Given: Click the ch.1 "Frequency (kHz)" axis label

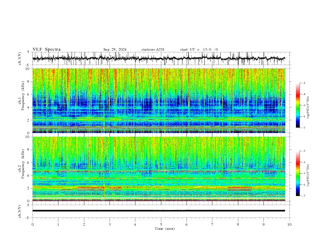Looking at the screenshot, I should coord(23,95).
